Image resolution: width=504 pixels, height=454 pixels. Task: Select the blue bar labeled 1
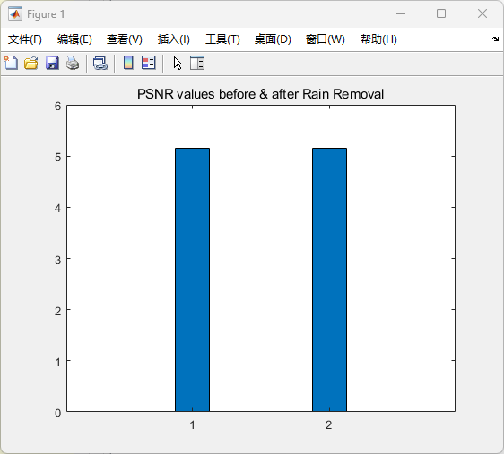(x=192, y=279)
